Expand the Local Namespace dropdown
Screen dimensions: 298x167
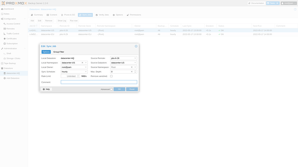[86, 63]
